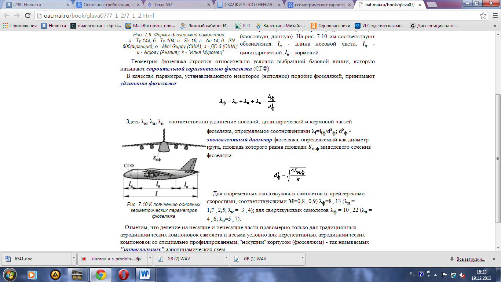Open 'видеохостинг clipiki' bookmark

[x=96, y=26]
